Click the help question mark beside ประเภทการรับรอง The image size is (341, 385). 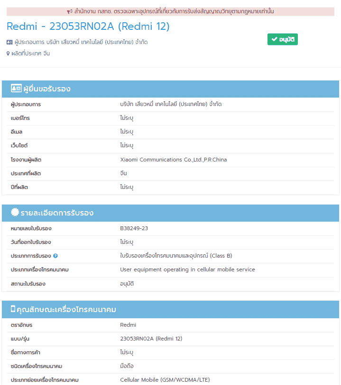click(55, 256)
